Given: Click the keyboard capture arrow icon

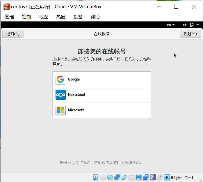Looking at the screenshot, I should pyautogui.click(x=167, y=177).
